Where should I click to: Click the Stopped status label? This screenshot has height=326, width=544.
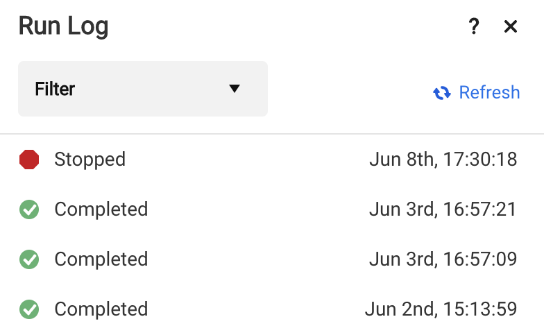pos(90,160)
